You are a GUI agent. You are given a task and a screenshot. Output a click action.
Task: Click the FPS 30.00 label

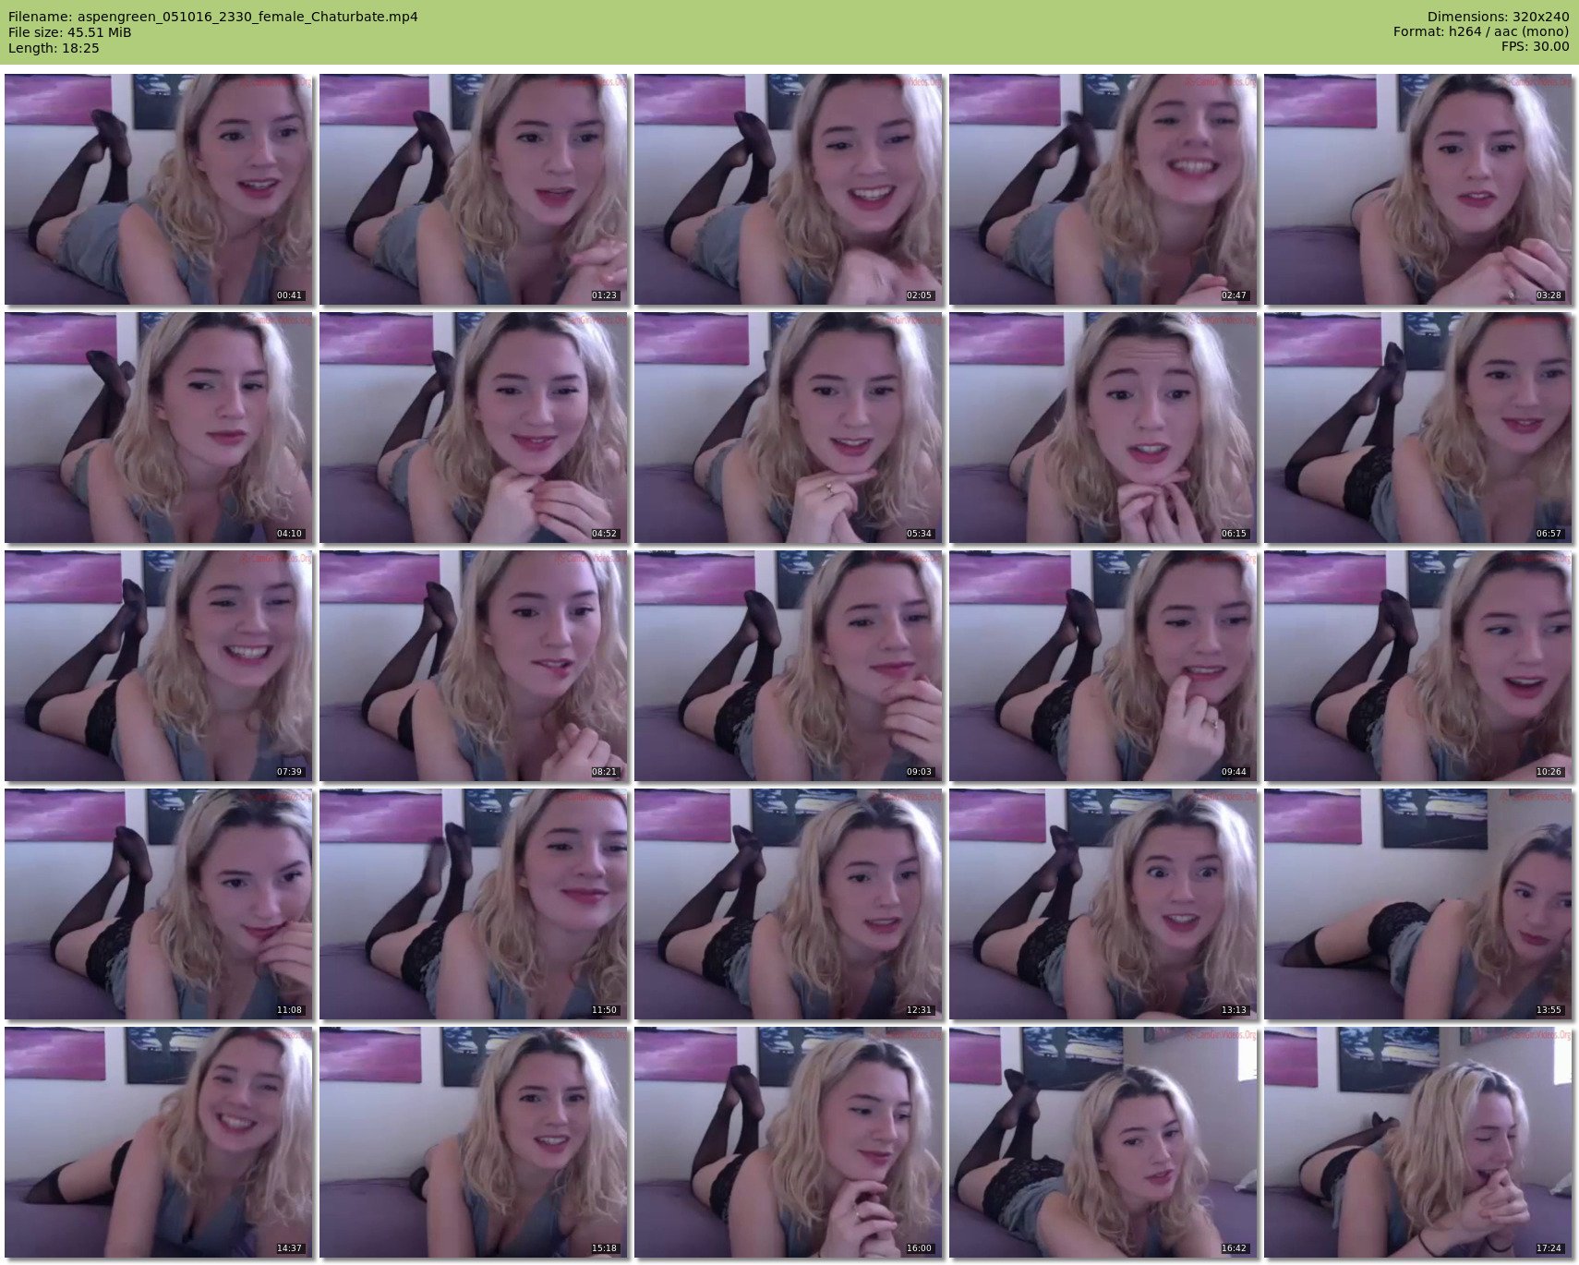point(1535,46)
